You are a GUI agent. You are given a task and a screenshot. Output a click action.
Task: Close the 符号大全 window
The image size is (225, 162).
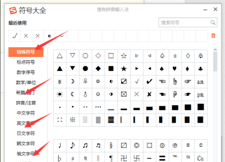click(215, 9)
